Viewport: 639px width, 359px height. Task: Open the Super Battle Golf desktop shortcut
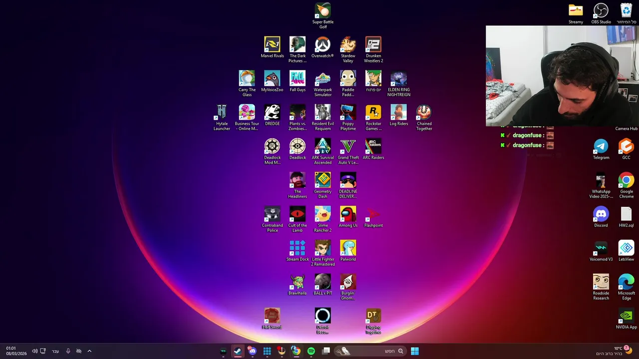(x=322, y=15)
